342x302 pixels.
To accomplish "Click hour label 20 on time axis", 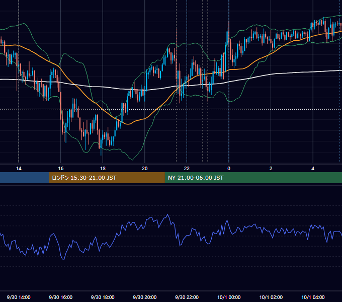I will [x=145, y=169].
